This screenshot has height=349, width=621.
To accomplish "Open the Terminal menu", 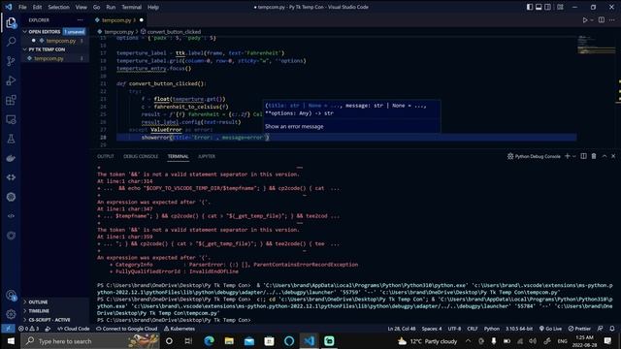I will coord(132,7).
